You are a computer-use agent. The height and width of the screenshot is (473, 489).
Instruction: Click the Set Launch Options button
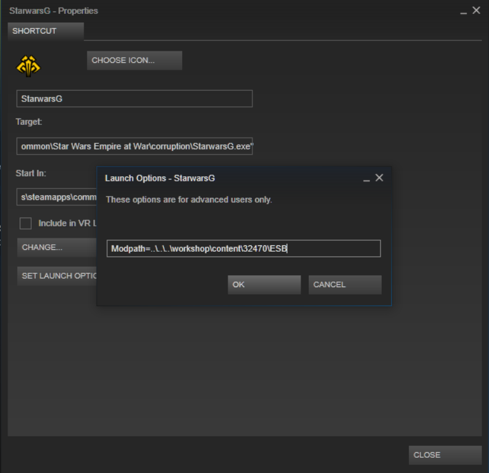pos(56,276)
